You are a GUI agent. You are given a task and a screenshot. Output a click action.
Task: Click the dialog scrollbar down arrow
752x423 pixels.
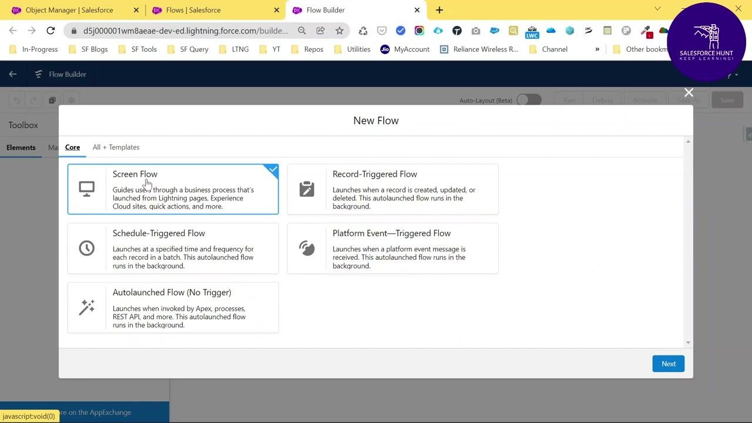point(688,343)
